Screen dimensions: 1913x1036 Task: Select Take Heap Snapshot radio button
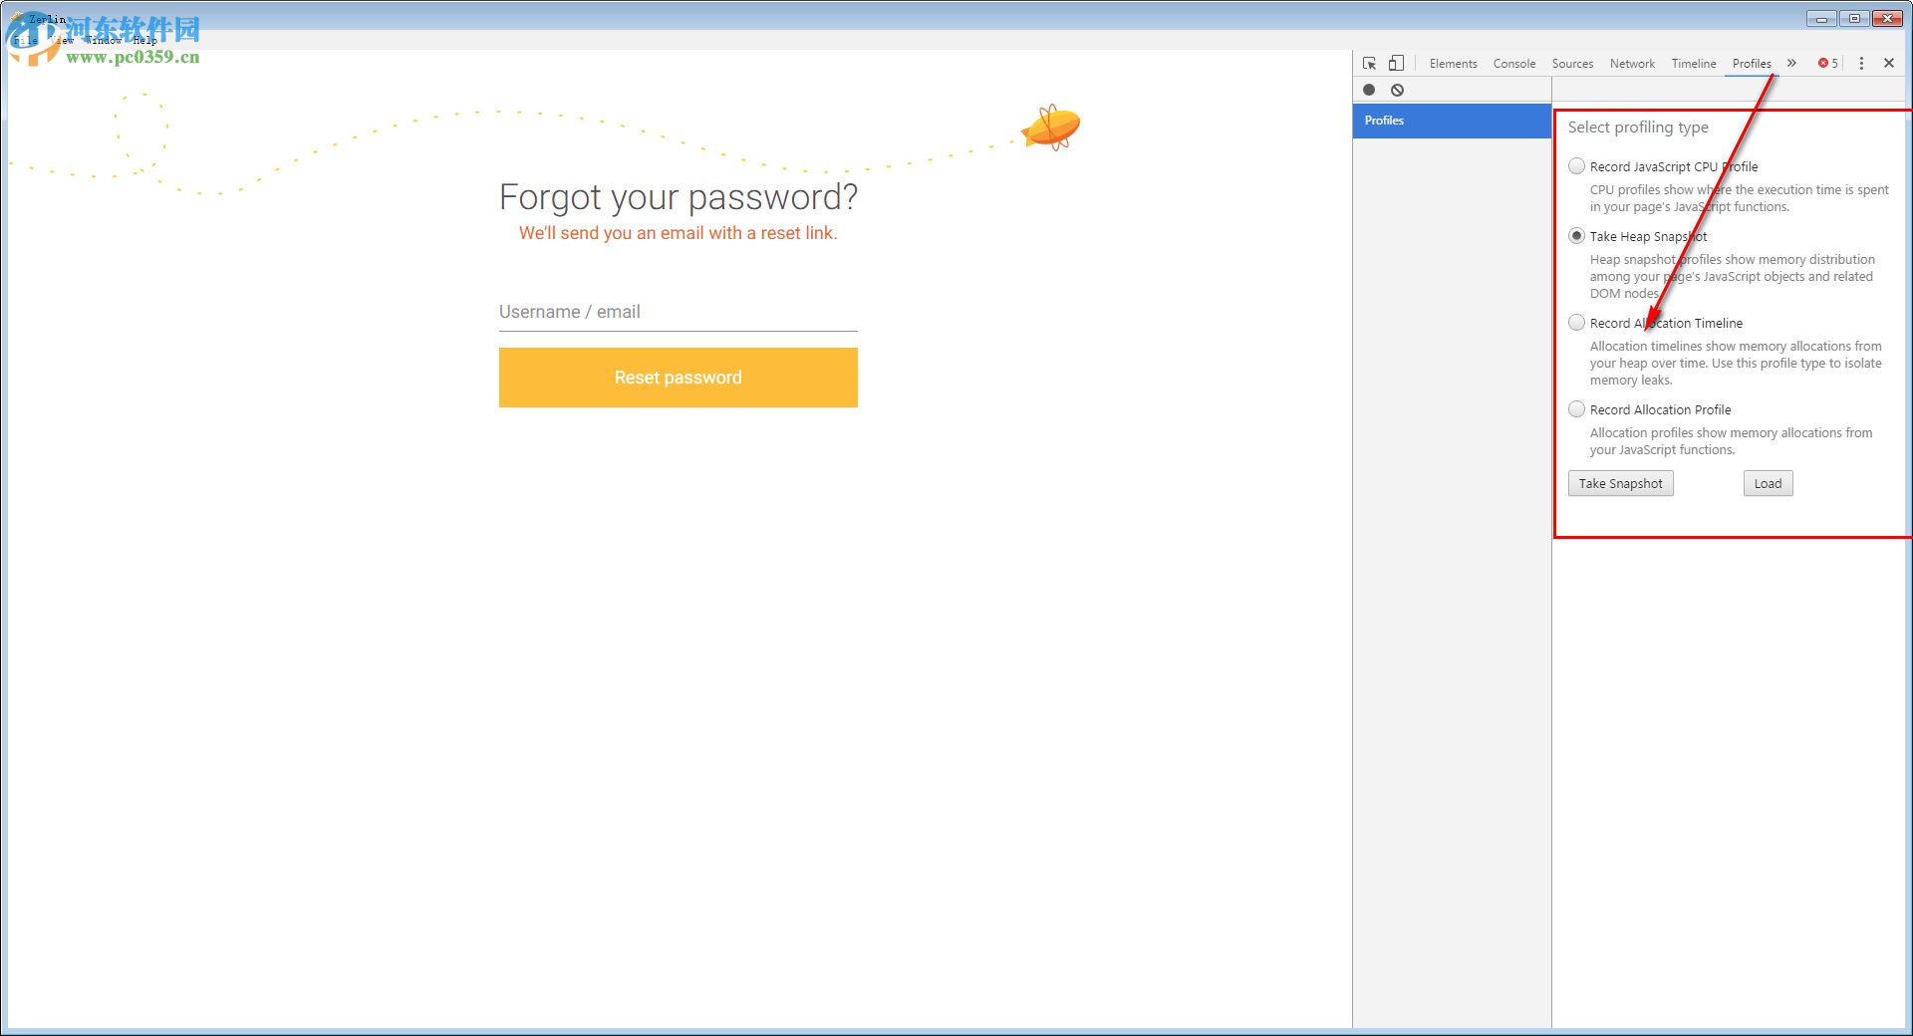pos(1576,236)
